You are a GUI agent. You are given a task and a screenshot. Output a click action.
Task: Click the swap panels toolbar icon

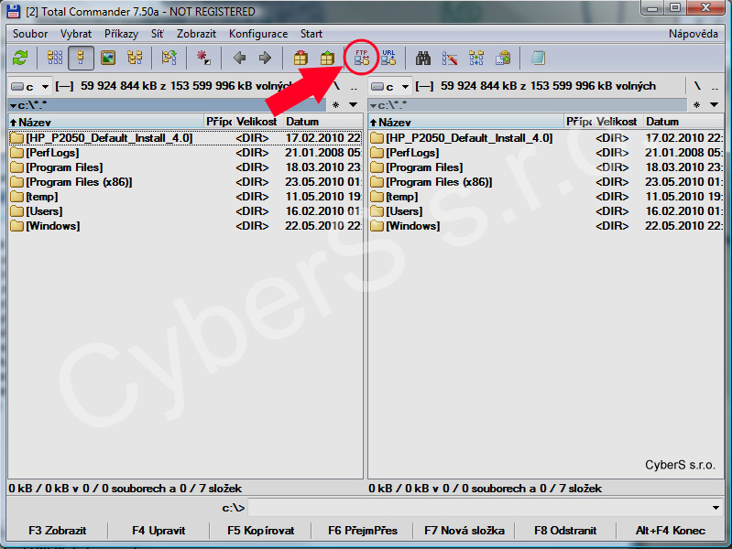(169, 58)
